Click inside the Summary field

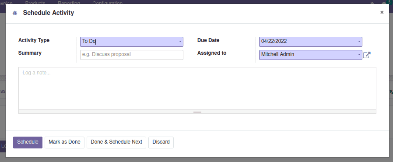(x=132, y=55)
